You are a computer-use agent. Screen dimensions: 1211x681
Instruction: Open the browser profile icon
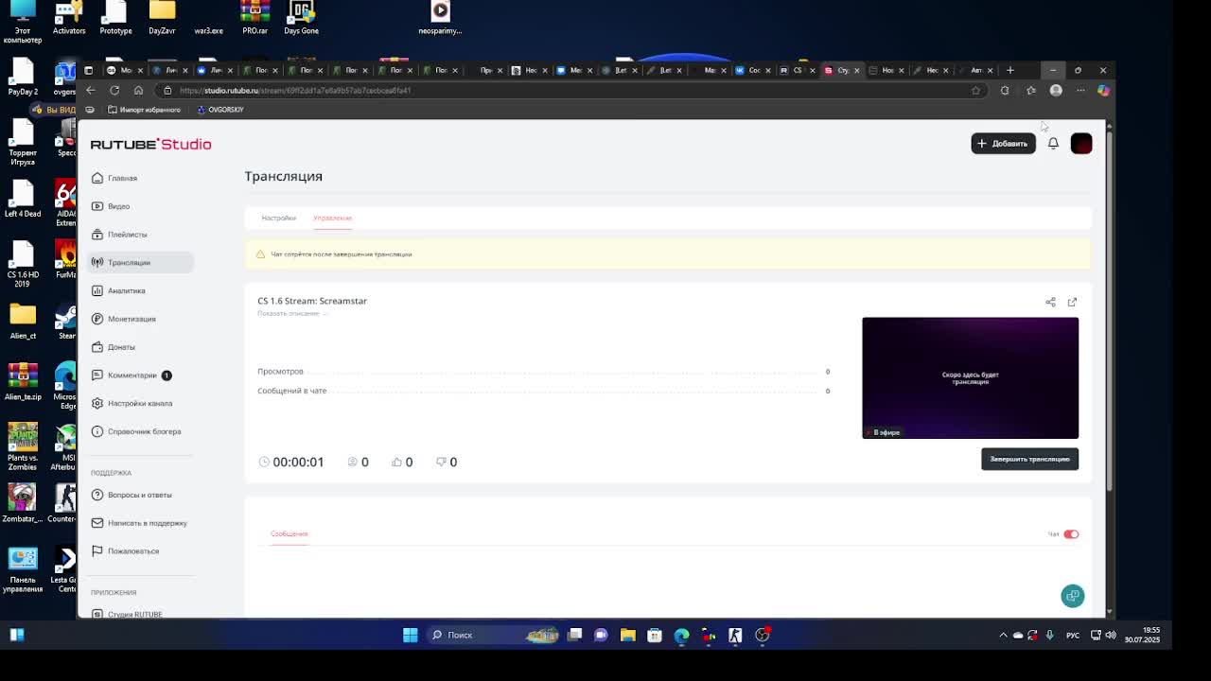tap(1056, 90)
